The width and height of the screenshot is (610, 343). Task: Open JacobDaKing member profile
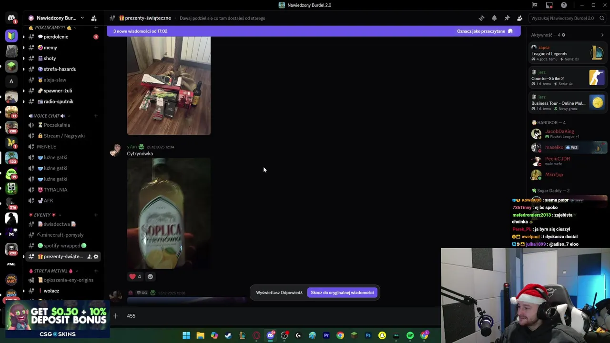[x=568, y=134]
